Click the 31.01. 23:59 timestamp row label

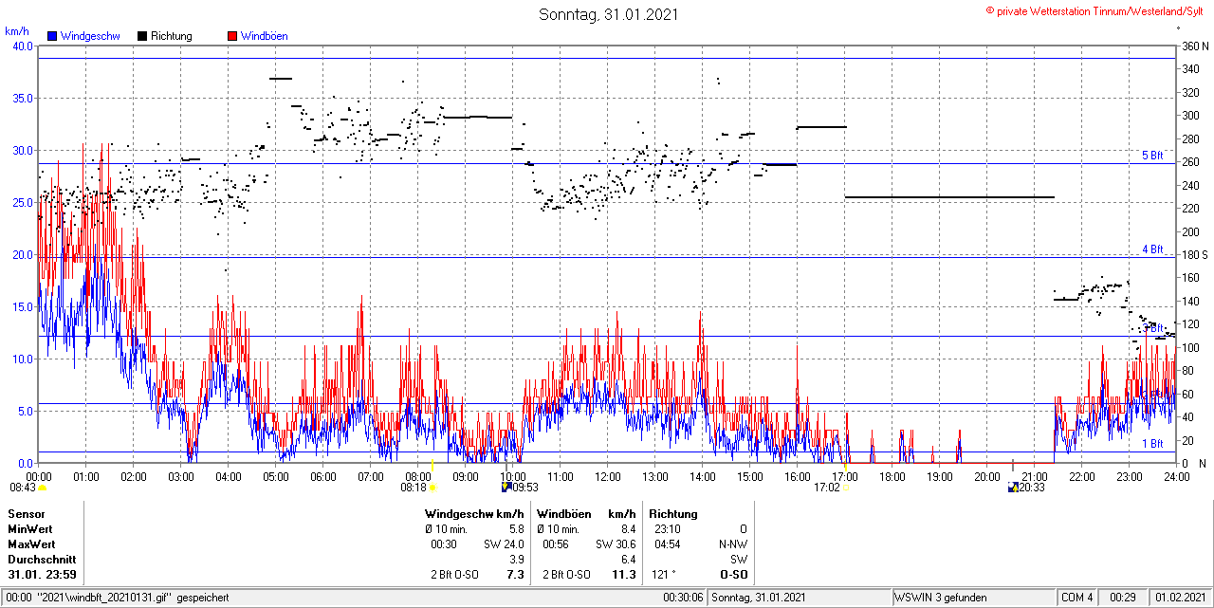point(42,575)
